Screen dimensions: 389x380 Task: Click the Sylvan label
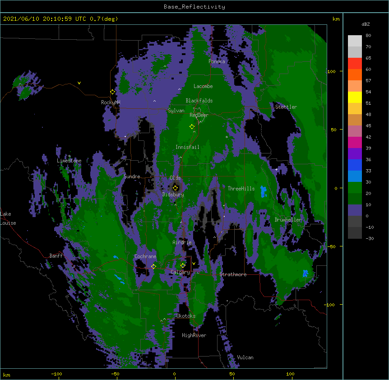176,111
